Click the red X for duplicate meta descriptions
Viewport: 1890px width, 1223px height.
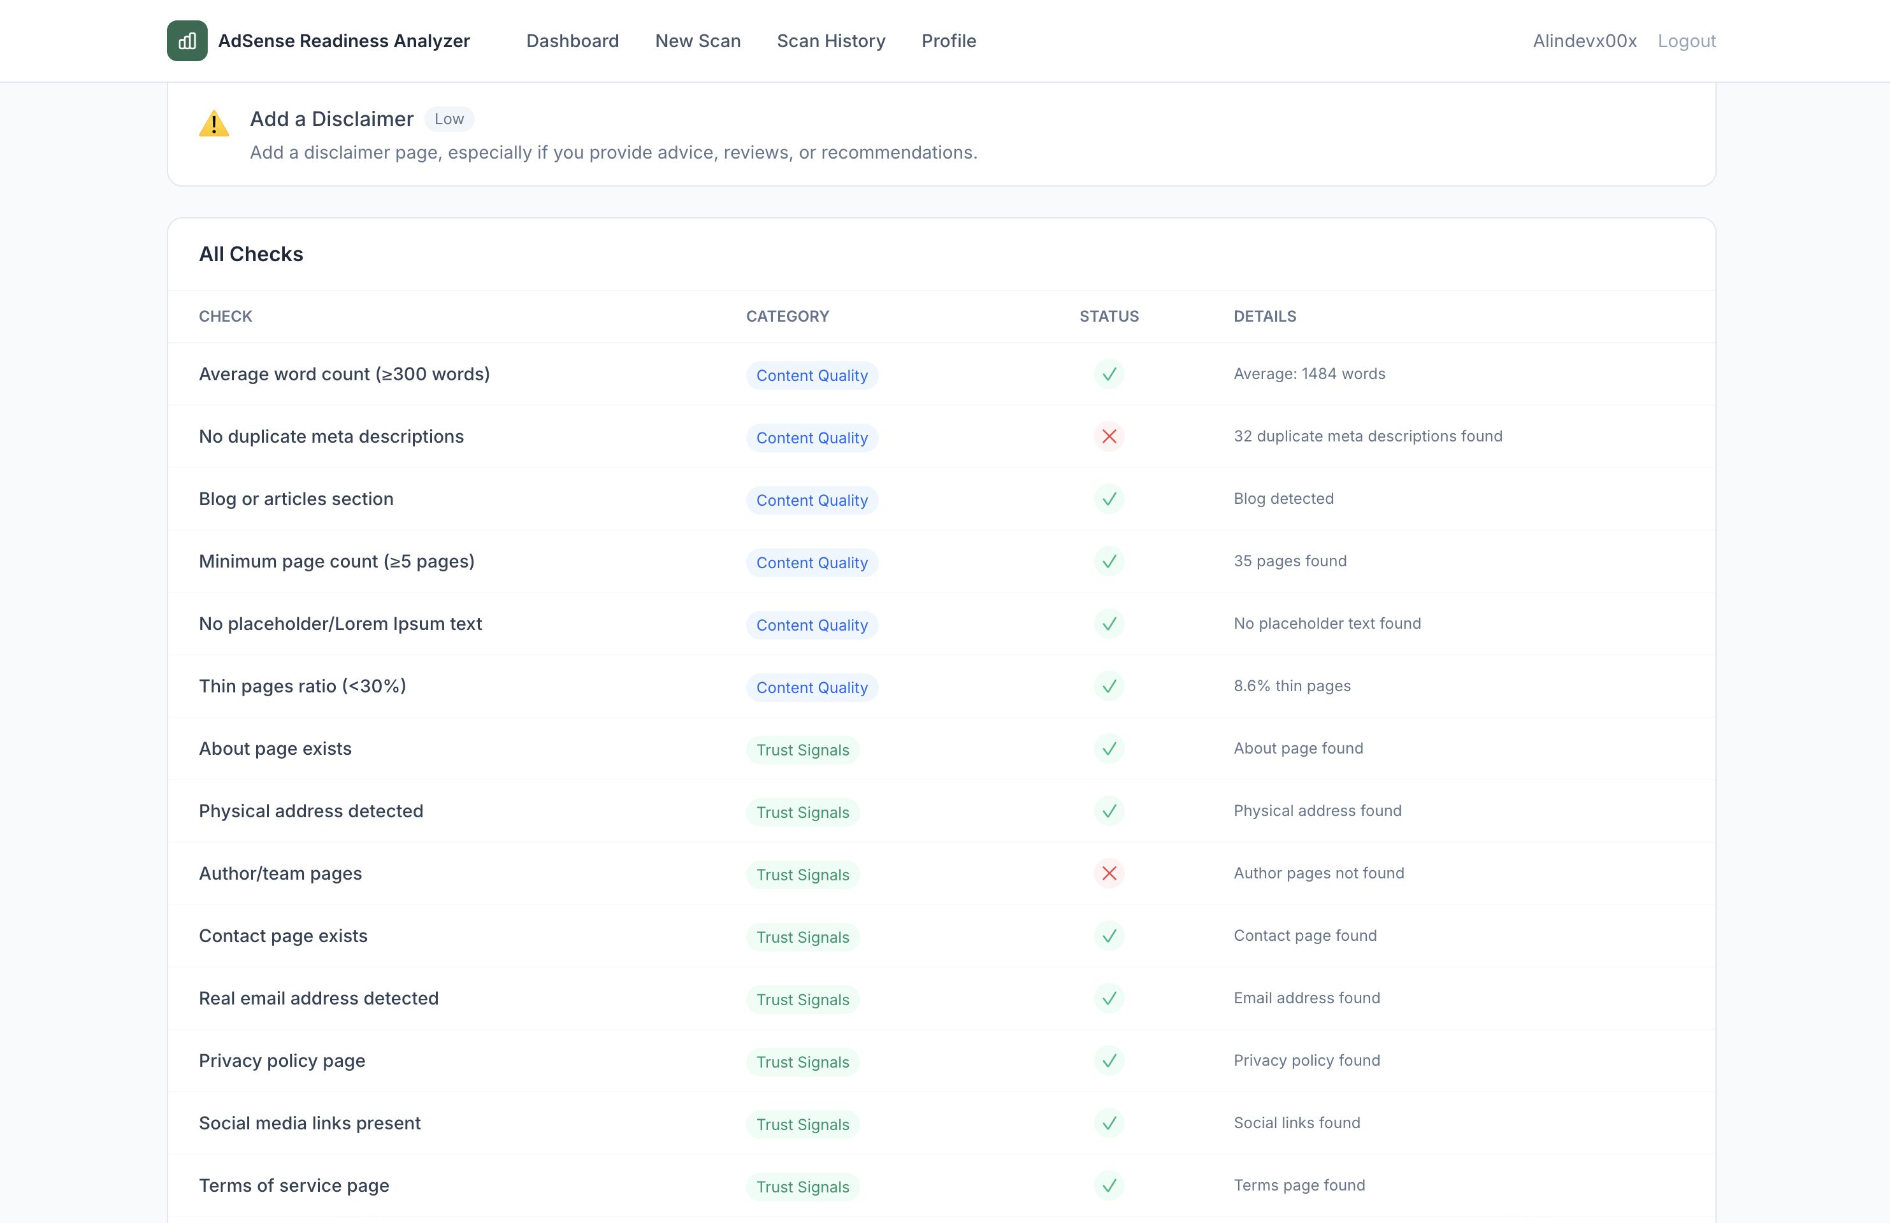pyautogui.click(x=1109, y=436)
